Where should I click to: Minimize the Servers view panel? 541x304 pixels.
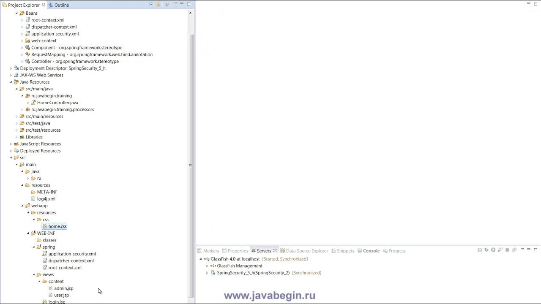pos(529,250)
